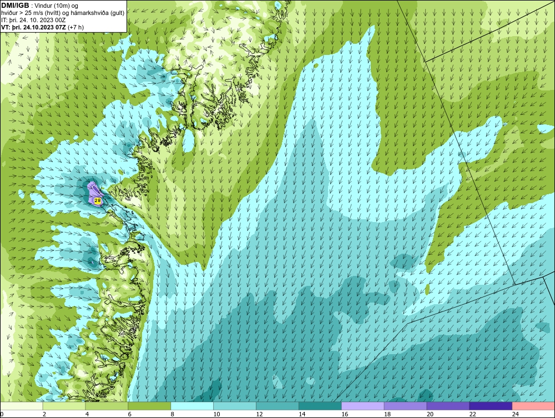Click the legend label 0
Viewport: 555px width, 418px height.
tap(2, 414)
